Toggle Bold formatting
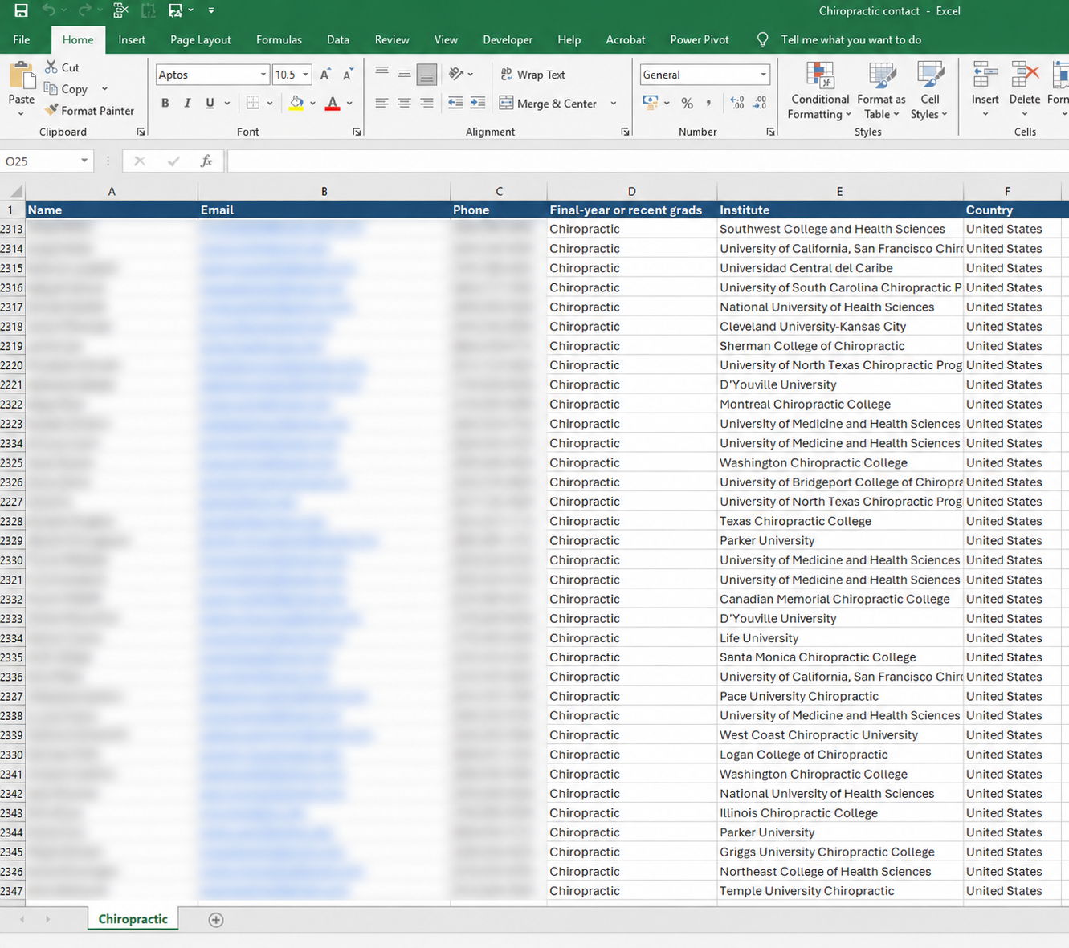The height and width of the screenshot is (948, 1069). (x=165, y=103)
